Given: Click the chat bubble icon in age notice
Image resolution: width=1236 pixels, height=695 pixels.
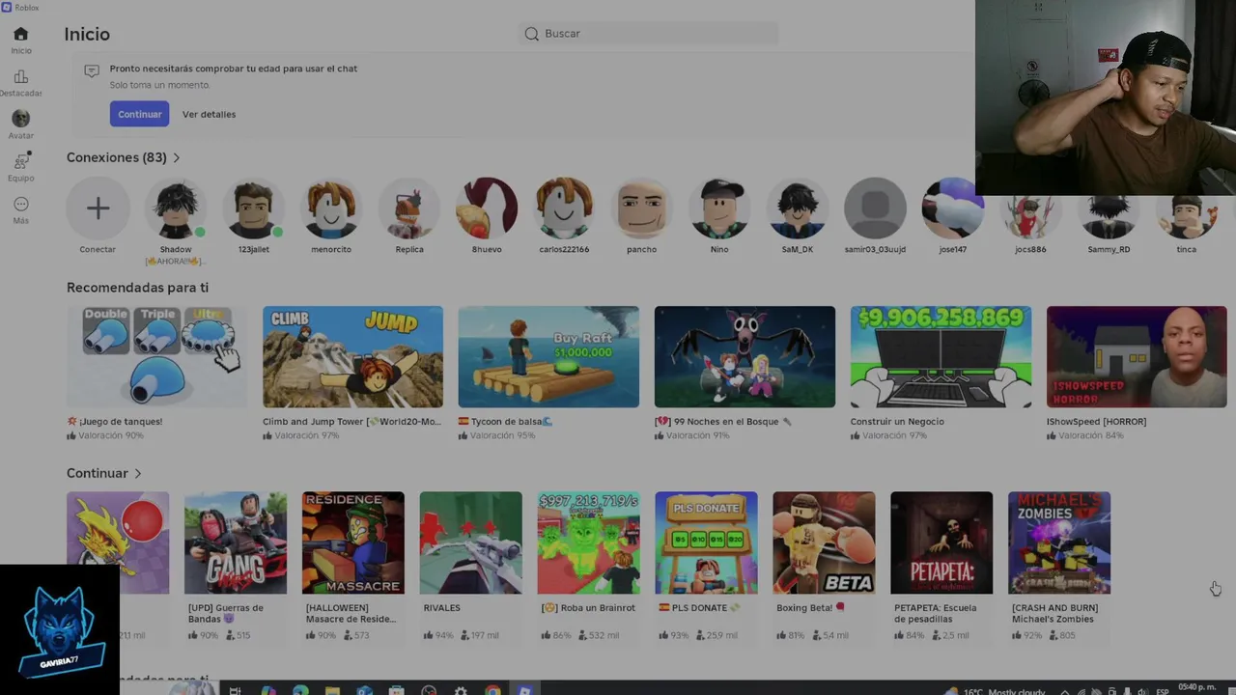Looking at the screenshot, I should (92, 70).
